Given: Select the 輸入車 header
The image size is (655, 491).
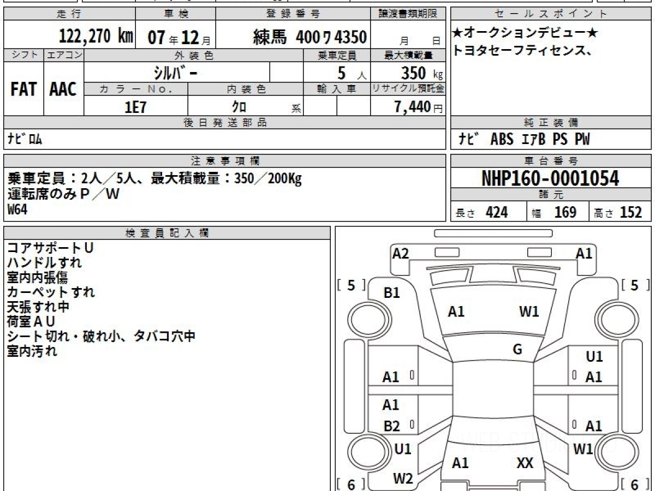Looking at the screenshot, I should 337,89.
